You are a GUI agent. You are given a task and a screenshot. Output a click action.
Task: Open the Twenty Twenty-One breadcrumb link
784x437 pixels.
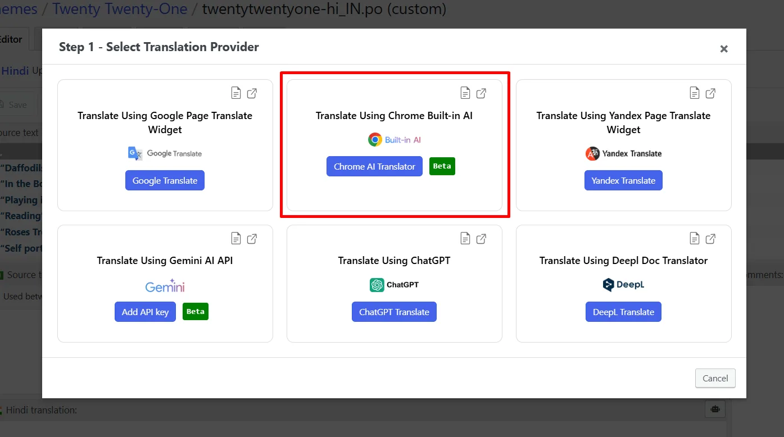tap(120, 8)
